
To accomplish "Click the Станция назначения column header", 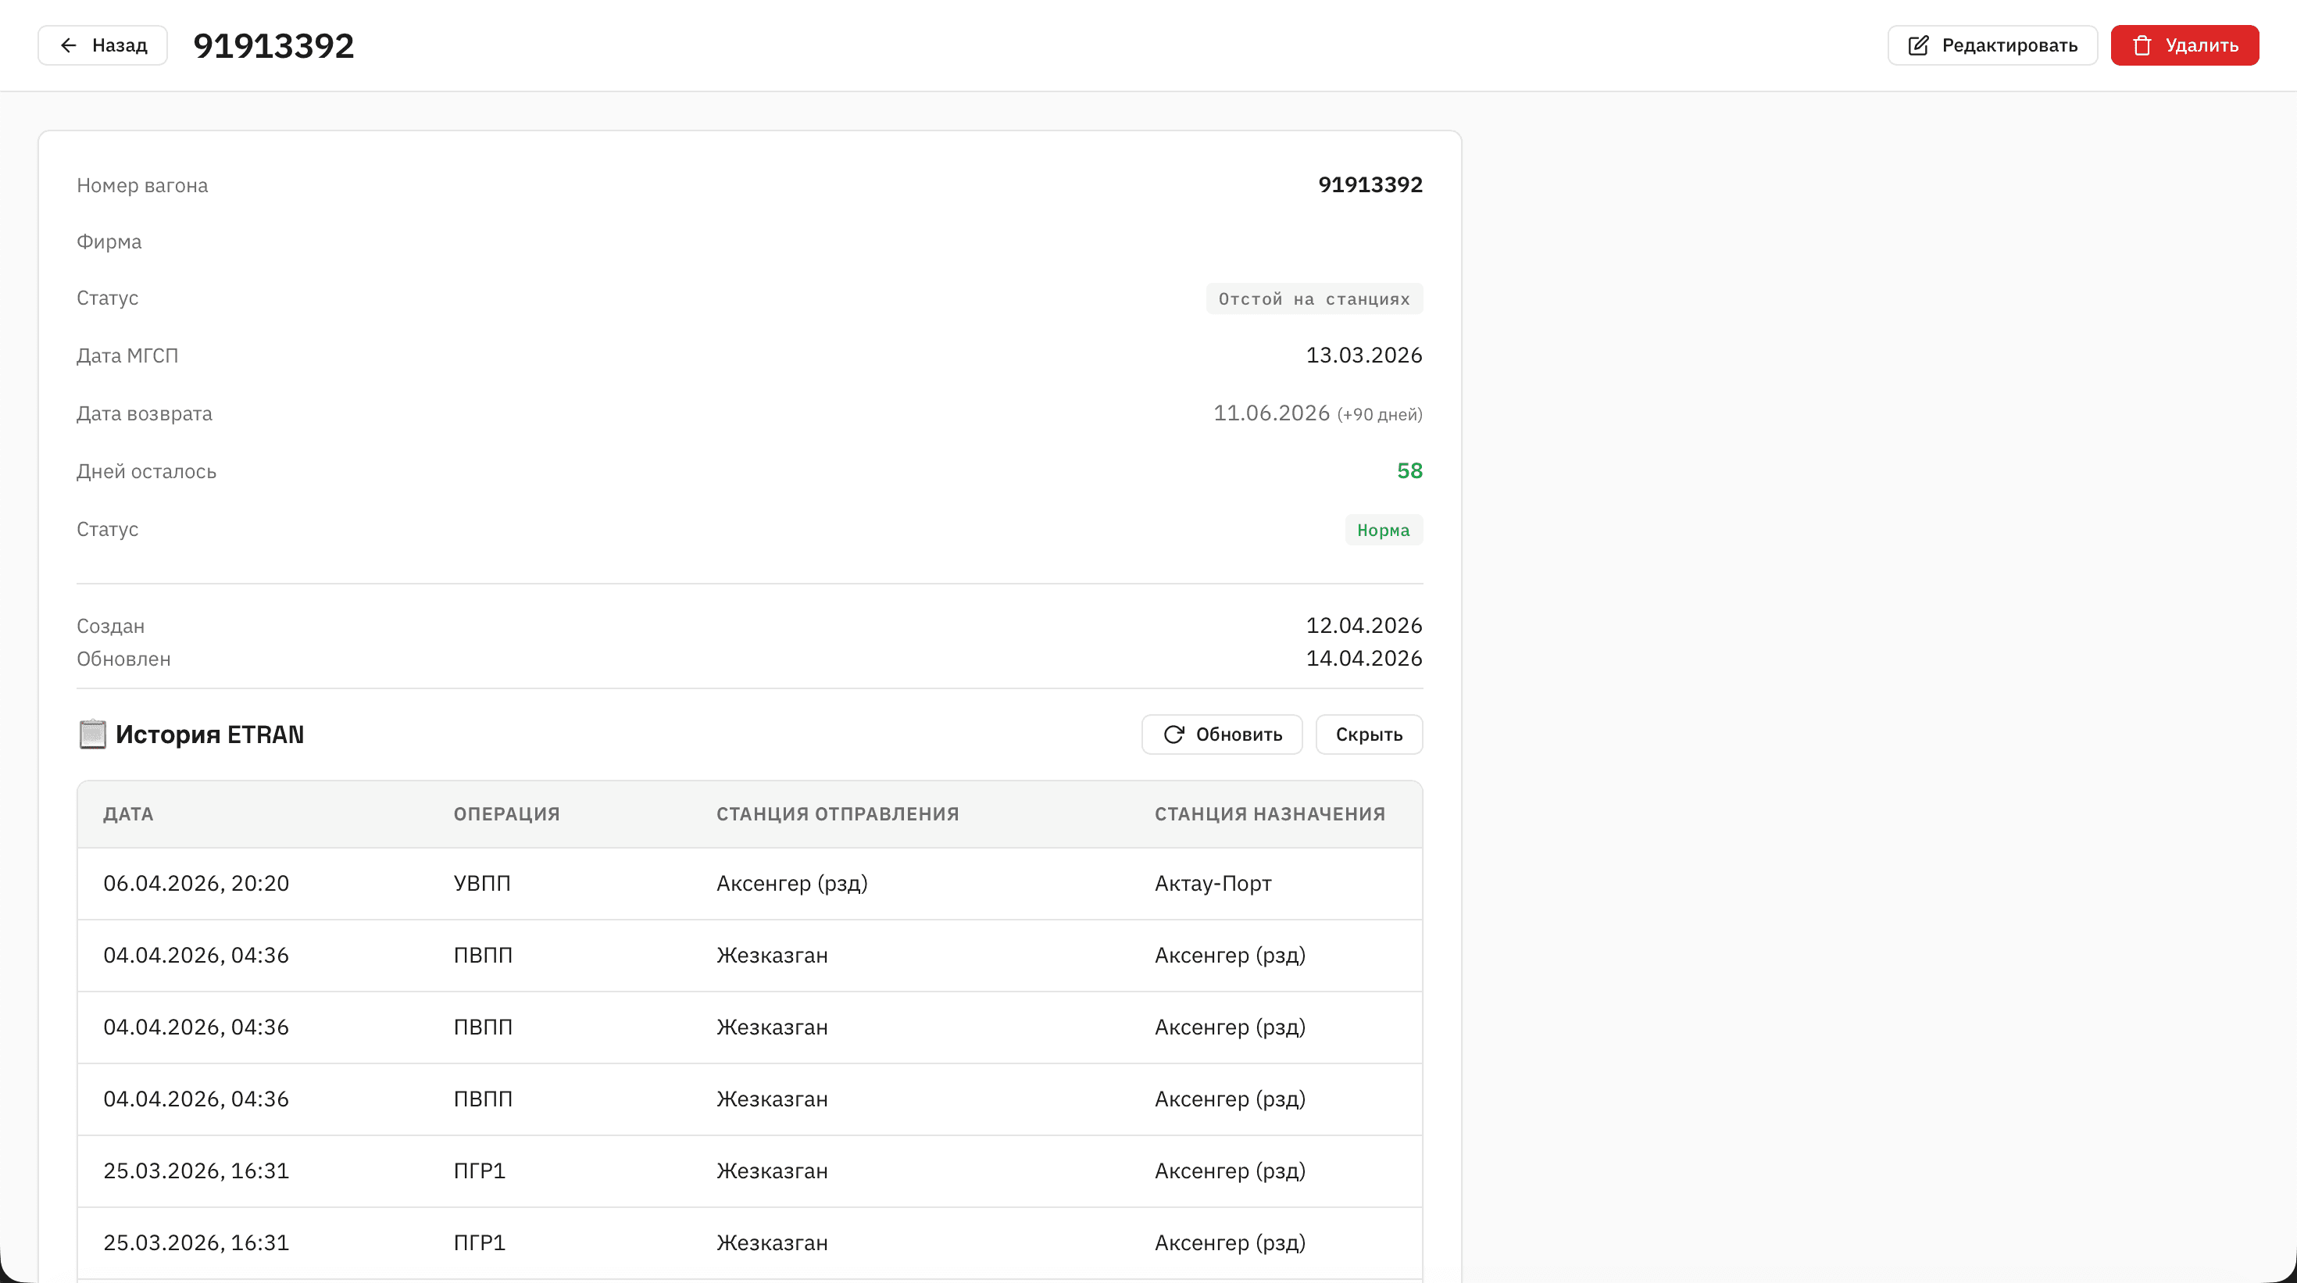I will coord(1269,814).
